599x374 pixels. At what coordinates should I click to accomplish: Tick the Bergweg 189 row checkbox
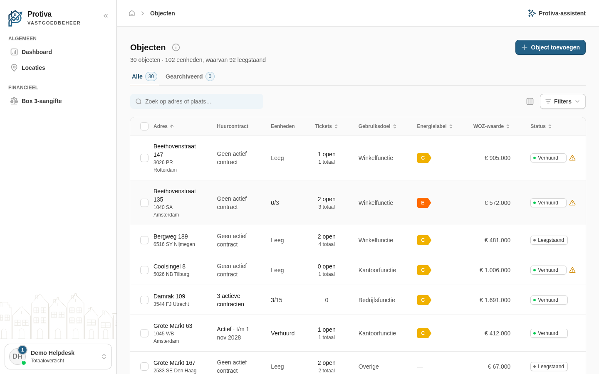(x=144, y=240)
